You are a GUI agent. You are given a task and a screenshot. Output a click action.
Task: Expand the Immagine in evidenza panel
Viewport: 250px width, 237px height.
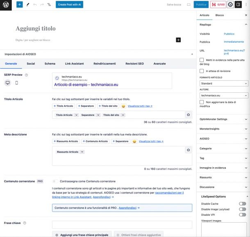[223, 168]
